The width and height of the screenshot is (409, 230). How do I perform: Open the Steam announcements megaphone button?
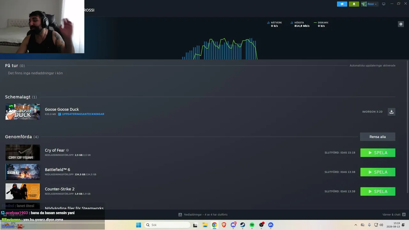(x=342, y=4)
